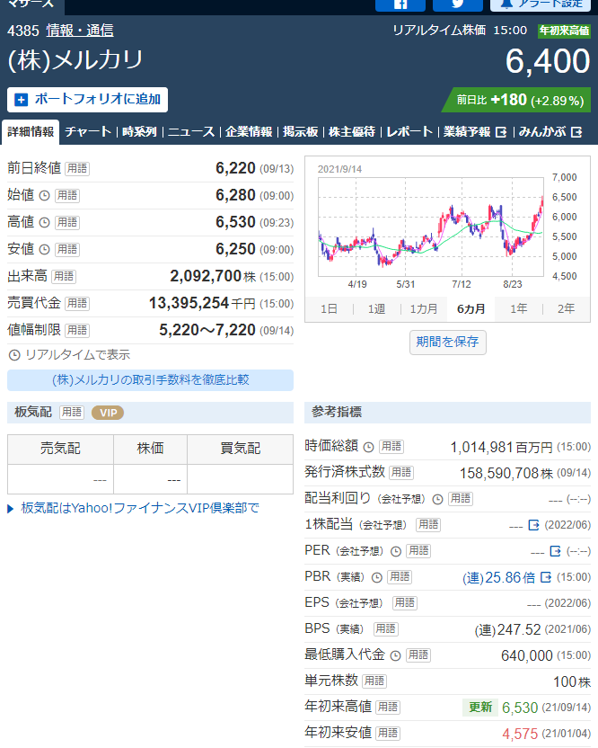Viewport: 598px width, 748px height.
Task: Open the 企業情報 tab
Action: tap(249, 131)
